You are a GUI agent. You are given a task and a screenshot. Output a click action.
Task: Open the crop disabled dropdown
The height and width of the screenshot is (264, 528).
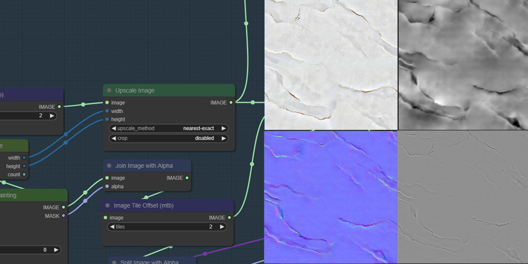[x=169, y=138]
